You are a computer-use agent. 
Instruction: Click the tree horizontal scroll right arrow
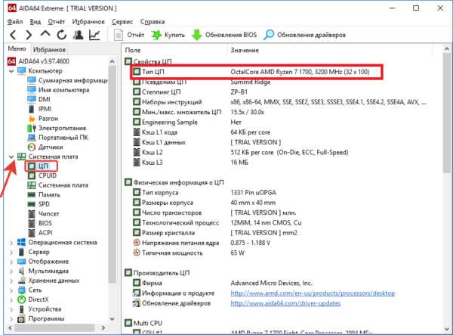[x=103, y=327]
